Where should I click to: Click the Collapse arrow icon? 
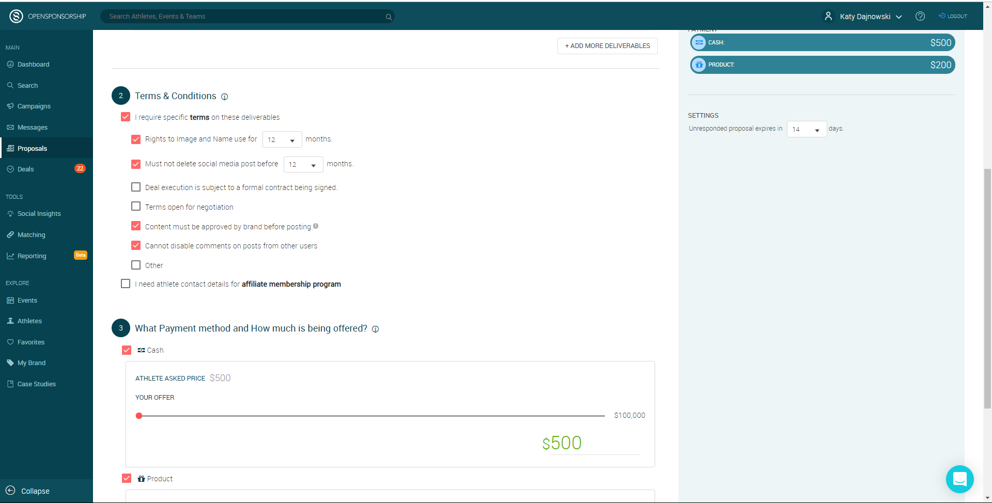pos(10,491)
